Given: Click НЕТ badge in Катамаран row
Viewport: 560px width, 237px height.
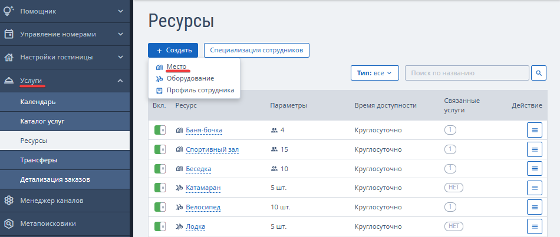Looking at the screenshot, I should coord(453,188).
